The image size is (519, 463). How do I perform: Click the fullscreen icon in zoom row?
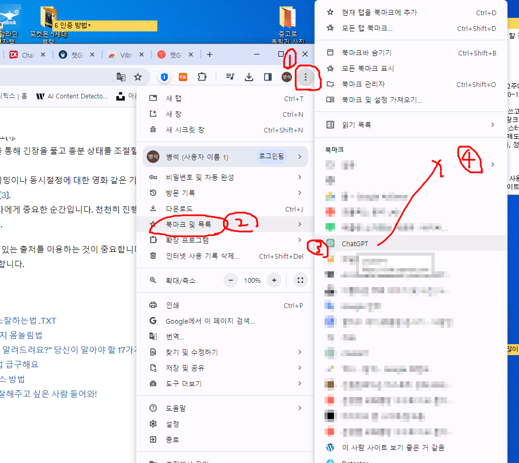coord(300,280)
